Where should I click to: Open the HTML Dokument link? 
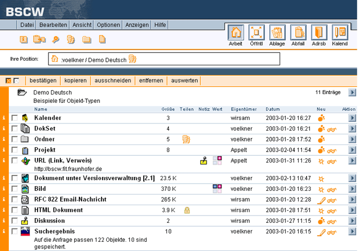[58, 210]
